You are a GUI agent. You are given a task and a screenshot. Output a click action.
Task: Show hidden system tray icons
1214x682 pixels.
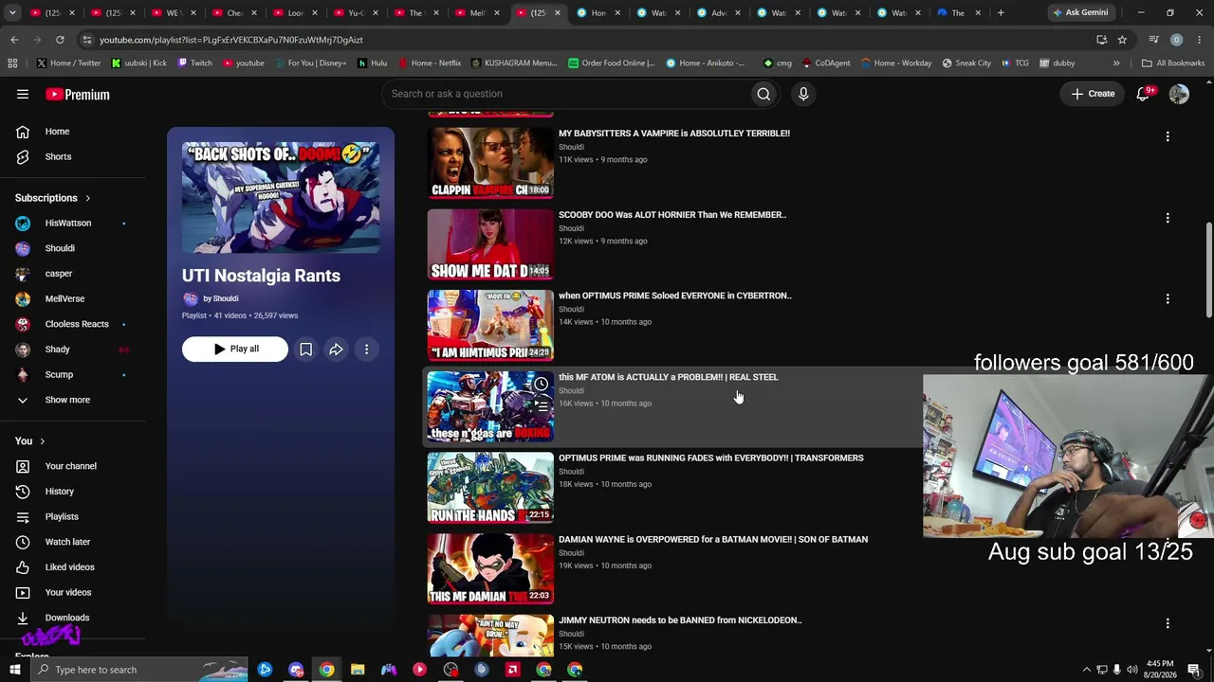pos(1086,670)
